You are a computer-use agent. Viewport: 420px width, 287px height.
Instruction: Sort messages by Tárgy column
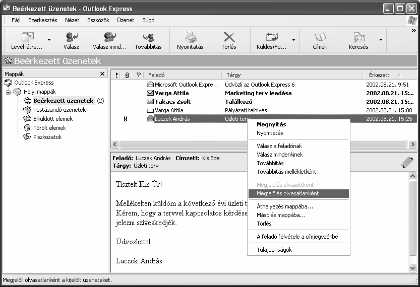[x=292, y=75]
